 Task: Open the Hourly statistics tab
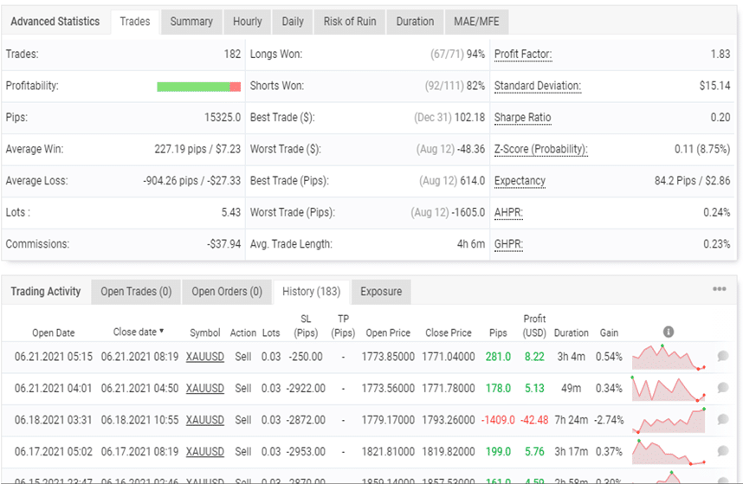pyautogui.click(x=248, y=22)
